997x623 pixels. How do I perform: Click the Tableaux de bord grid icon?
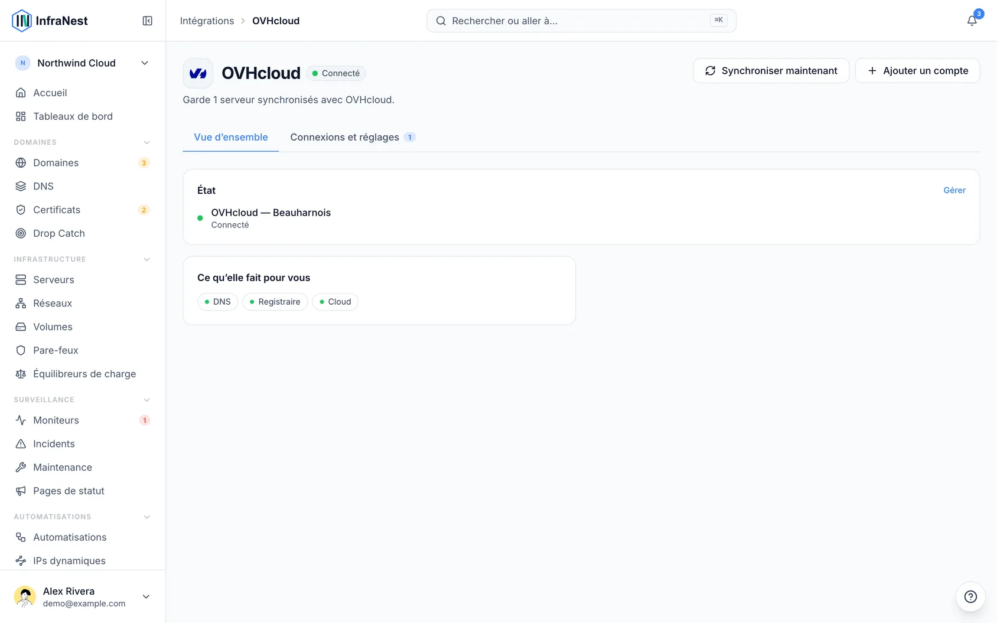pyautogui.click(x=21, y=116)
